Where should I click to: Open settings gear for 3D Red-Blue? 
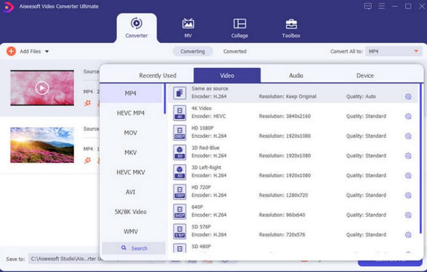(408, 156)
